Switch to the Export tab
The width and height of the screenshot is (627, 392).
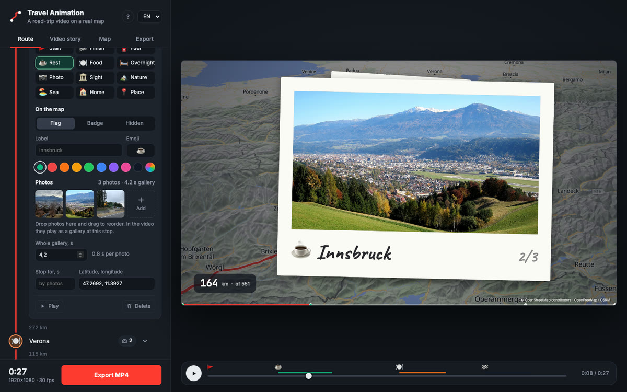(x=145, y=39)
